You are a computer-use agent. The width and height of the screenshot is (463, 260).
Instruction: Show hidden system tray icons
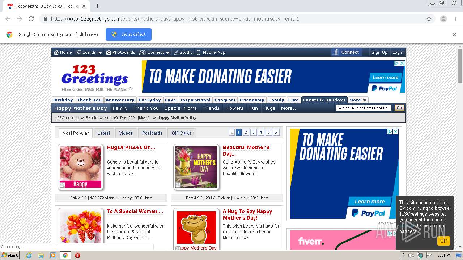tap(403, 255)
